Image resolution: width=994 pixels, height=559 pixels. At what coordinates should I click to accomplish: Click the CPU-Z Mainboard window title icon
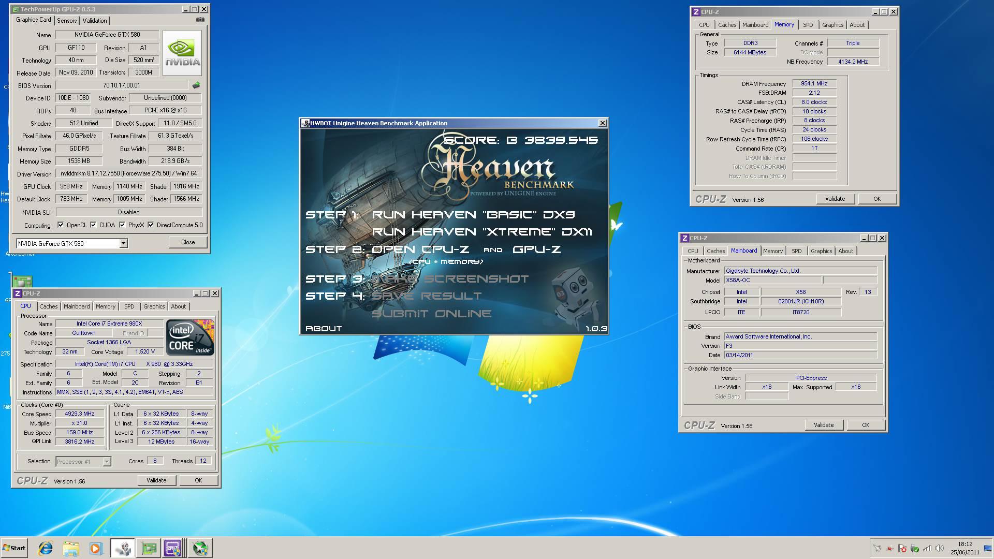coord(685,238)
